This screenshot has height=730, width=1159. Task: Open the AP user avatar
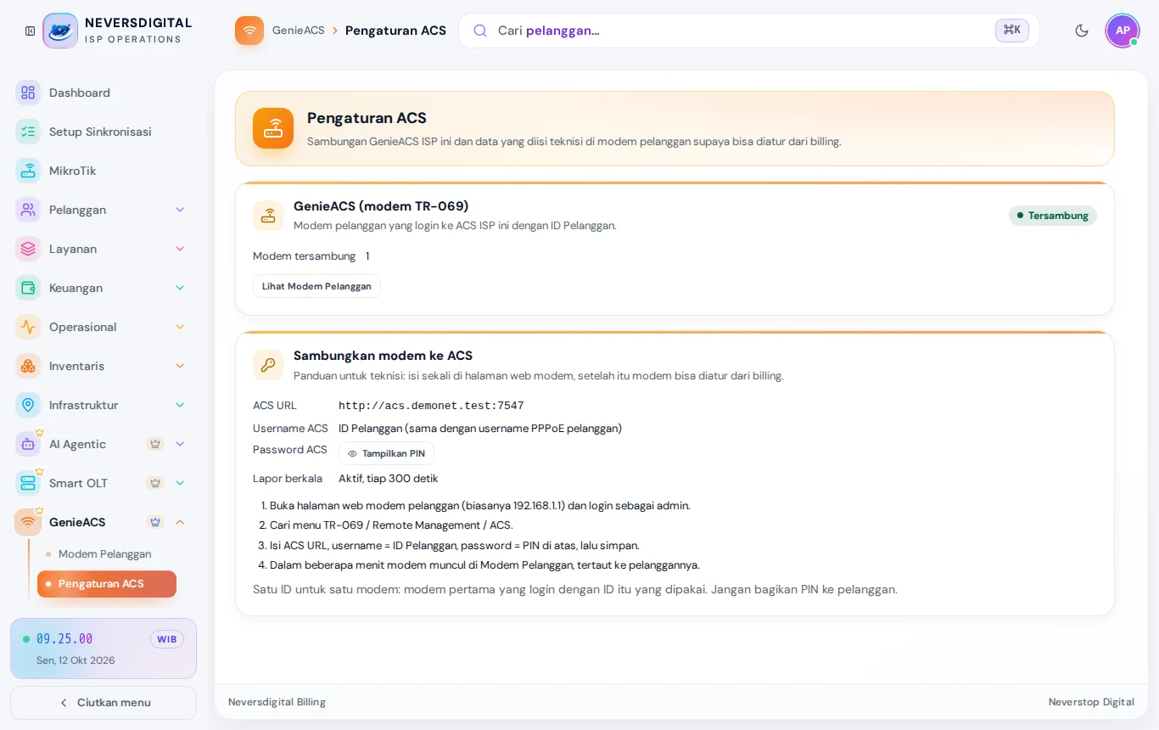coord(1123,31)
